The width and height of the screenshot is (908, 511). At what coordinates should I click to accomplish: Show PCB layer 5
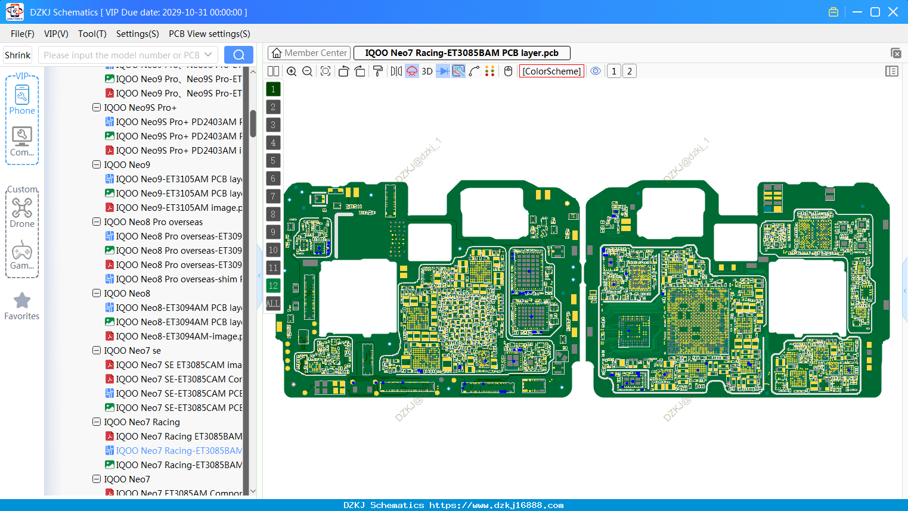click(x=273, y=161)
